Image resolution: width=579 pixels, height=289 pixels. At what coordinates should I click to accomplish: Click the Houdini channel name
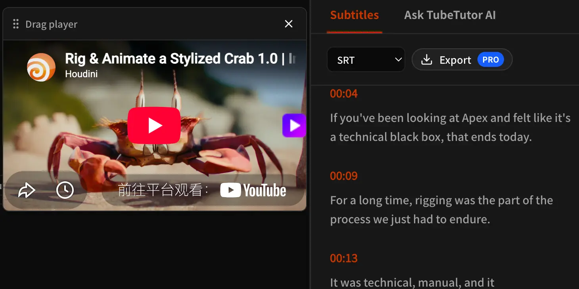point(81,74)
